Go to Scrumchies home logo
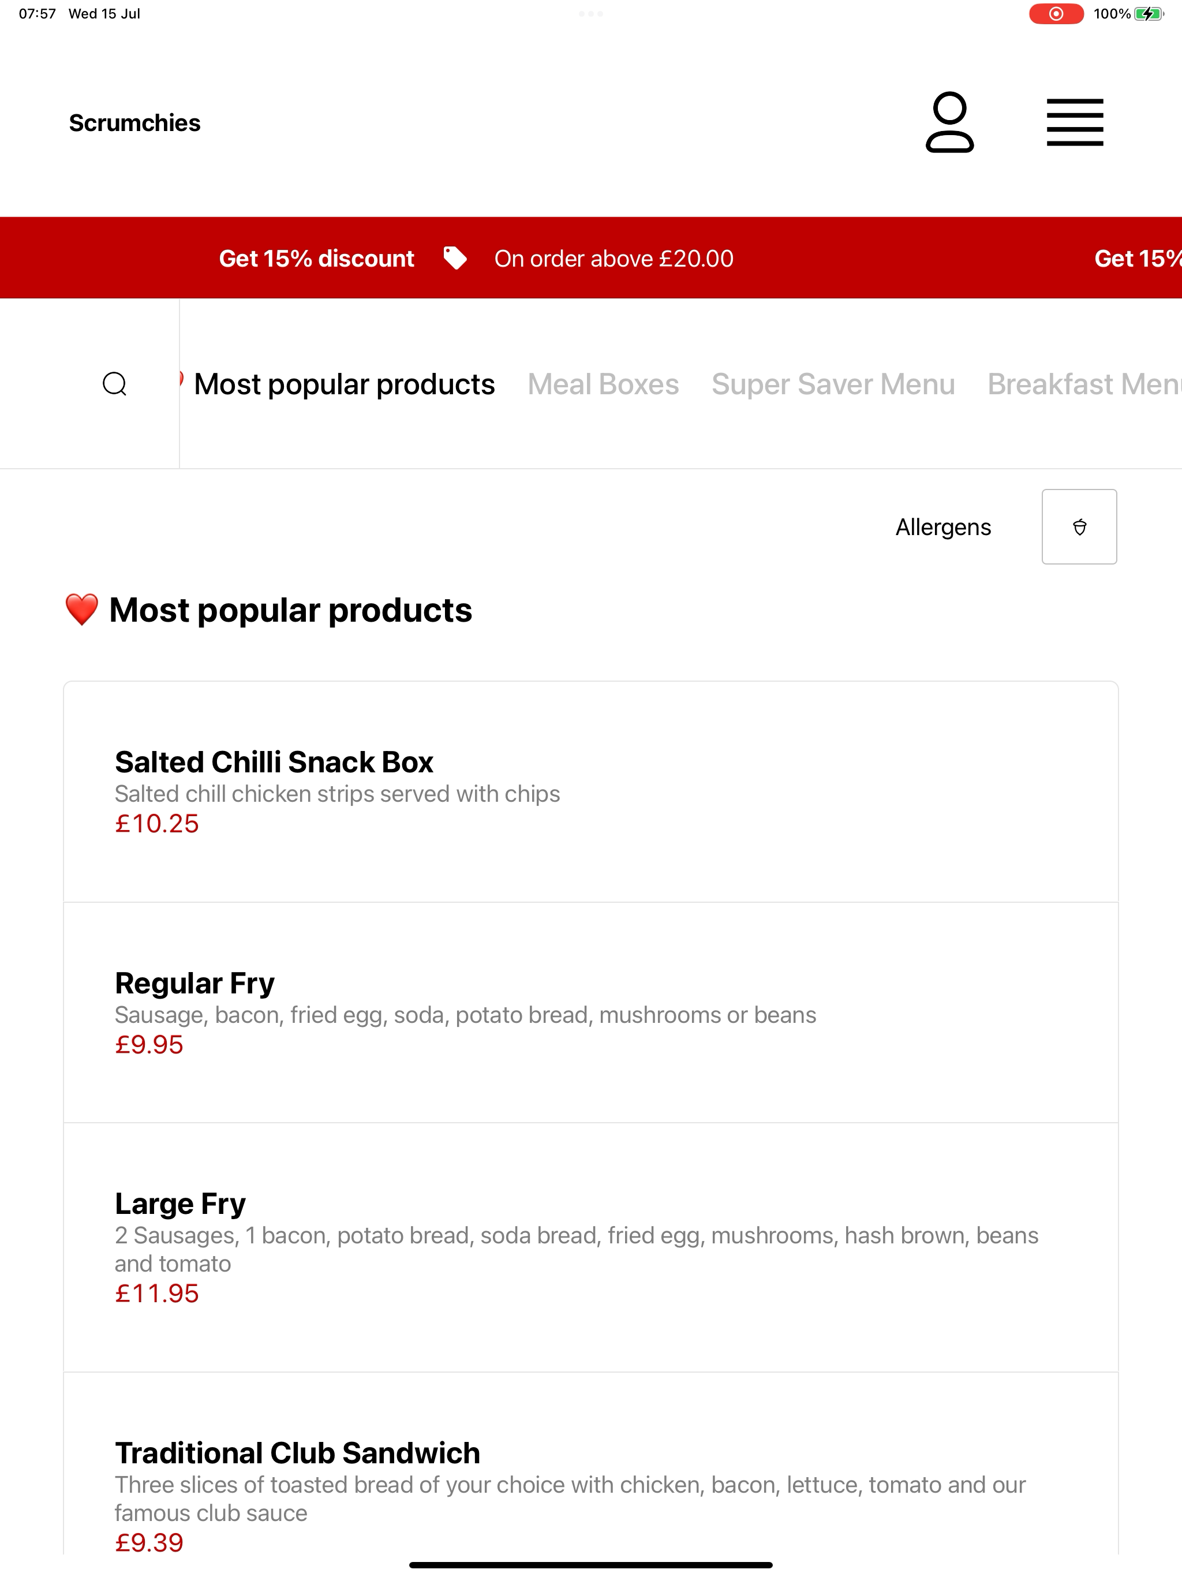Viewport: 1182px width, 1577px height. coord(134,122)
